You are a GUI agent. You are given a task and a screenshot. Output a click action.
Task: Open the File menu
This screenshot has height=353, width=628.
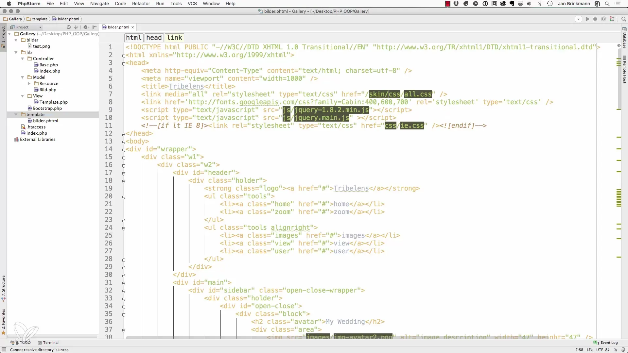pyautogui.click(x=50, y=4)
